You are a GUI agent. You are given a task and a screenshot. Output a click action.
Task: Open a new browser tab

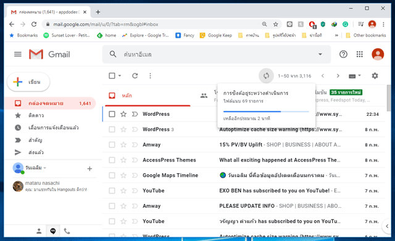coord(98,12)
